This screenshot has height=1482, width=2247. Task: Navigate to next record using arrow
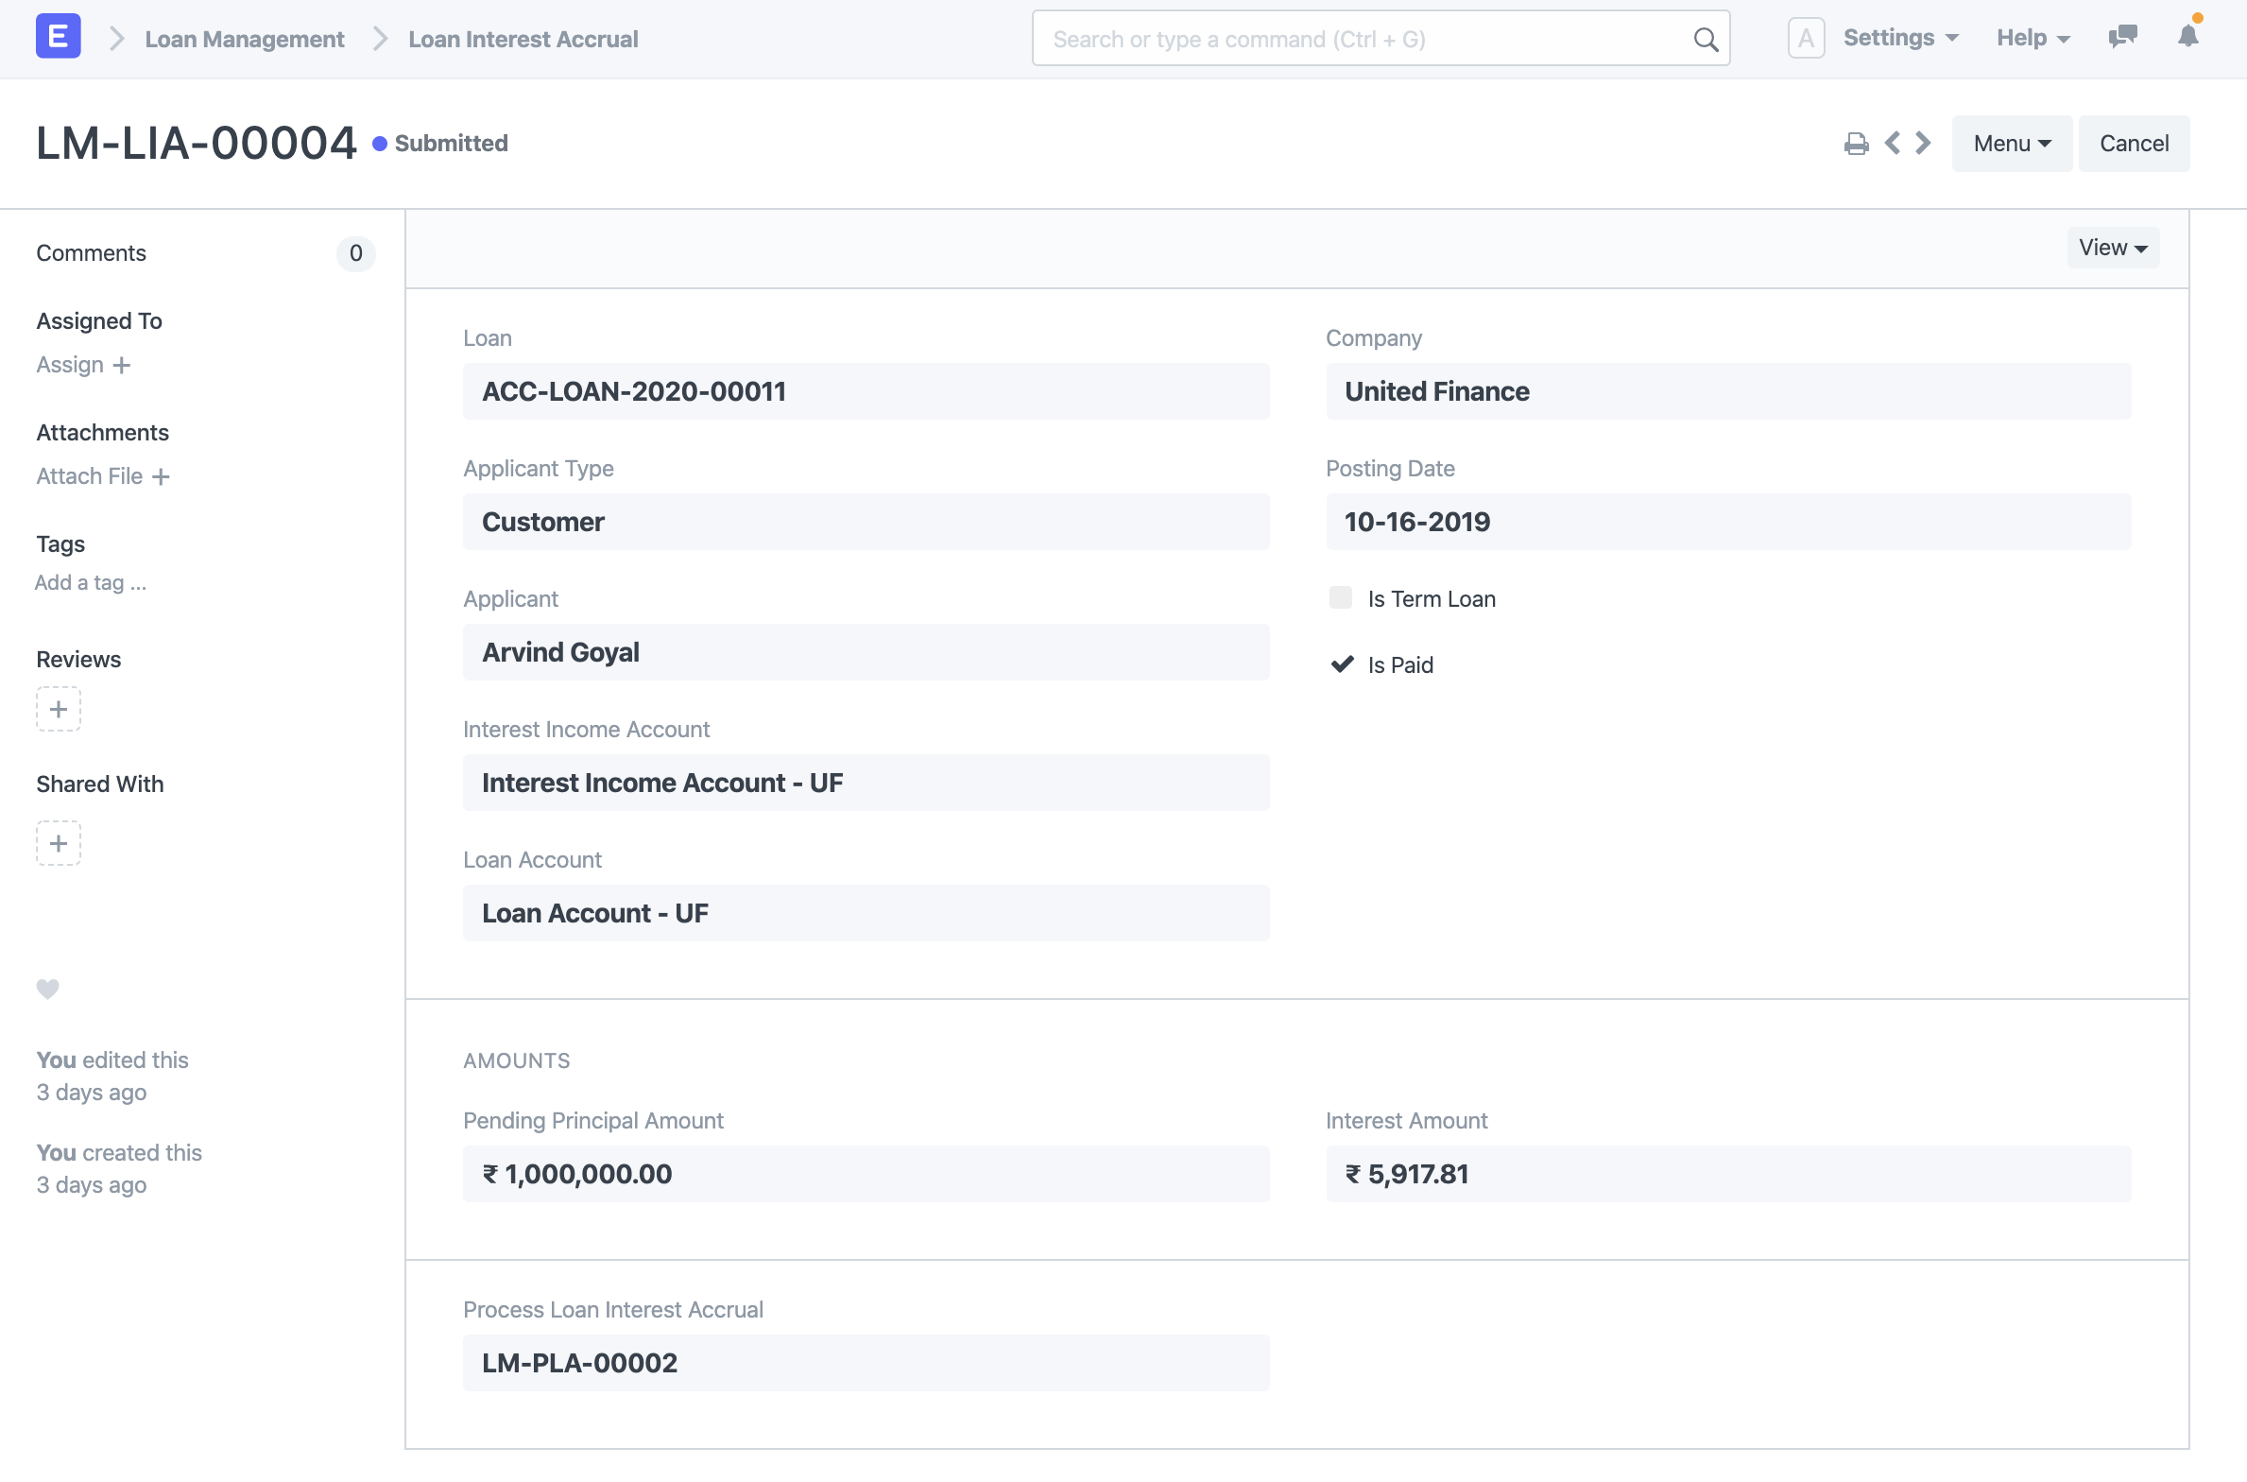1923,142
